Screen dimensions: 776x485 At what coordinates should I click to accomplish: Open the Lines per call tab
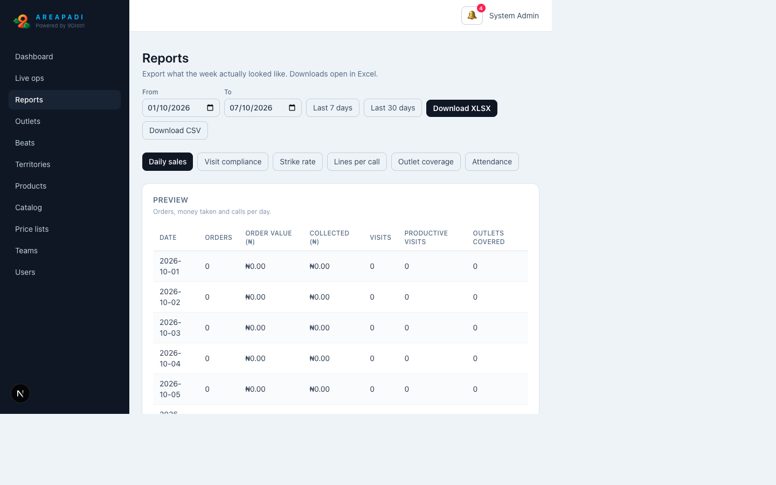coord(357,162)
